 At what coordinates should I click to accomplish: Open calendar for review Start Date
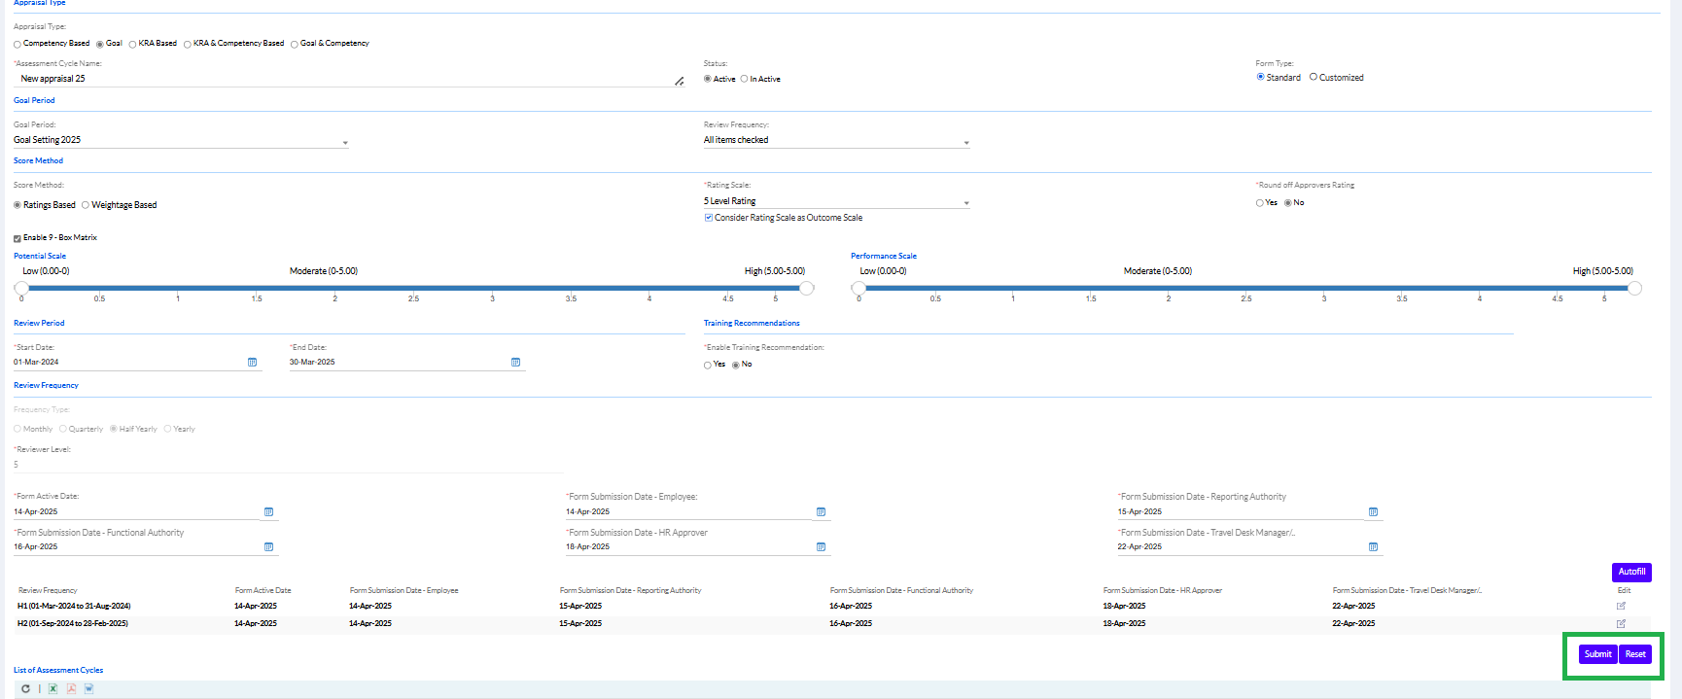point(252,363)
